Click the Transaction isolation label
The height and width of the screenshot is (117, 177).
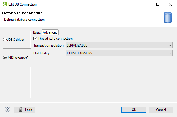(x=49, y=45)
